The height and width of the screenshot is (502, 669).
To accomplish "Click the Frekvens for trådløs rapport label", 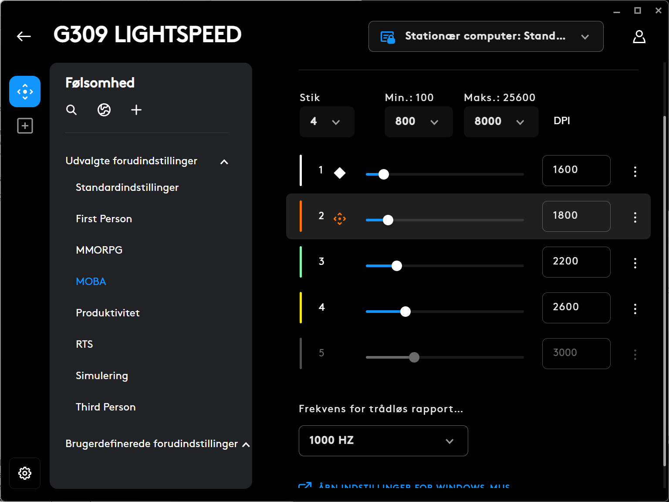I will [x=381, y=409].
